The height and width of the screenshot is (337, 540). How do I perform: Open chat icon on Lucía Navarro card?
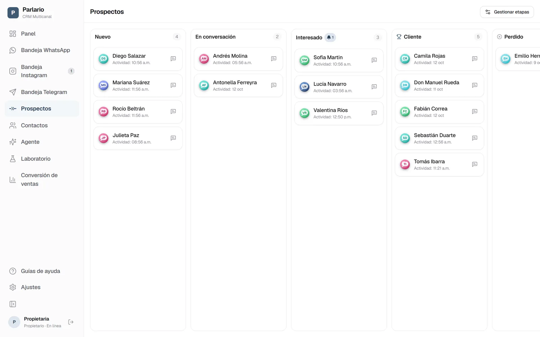(x=374, y=87)
